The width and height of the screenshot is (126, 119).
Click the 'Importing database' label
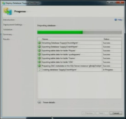[x=46, y=25]
